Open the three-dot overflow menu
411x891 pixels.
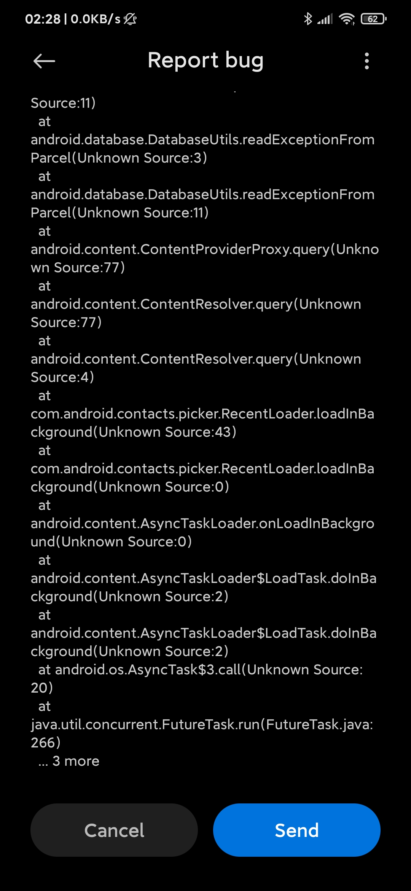(366, 61)
